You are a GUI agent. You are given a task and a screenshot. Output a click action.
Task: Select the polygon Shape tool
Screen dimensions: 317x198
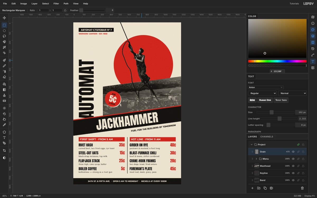(4, 132)
